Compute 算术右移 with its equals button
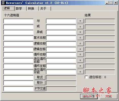Screen dimensions: 119x101 tap(80, 38)
